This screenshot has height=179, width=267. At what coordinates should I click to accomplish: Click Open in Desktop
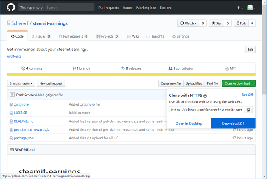pos(189,124)
